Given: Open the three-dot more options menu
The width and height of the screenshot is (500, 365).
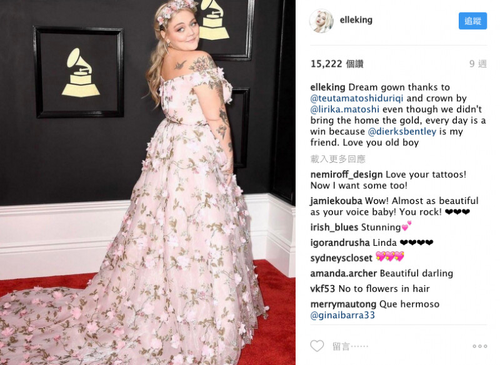Looking at the screenshot, I should click(480, 346).
